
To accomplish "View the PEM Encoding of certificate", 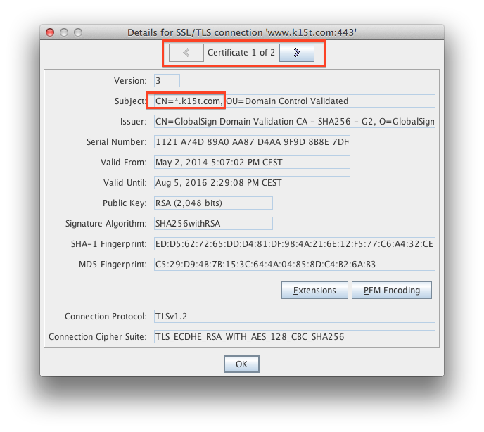I will tap(392, 290).
